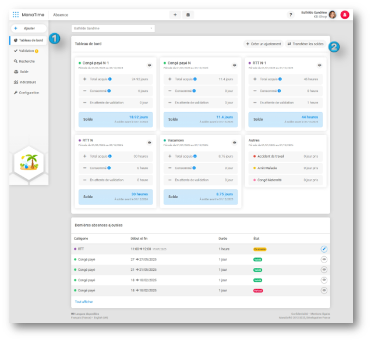The height and width of the screenshot is (341, 371).
Task: Open the calendar icon in top bar
Action: [x=188, y=15]
